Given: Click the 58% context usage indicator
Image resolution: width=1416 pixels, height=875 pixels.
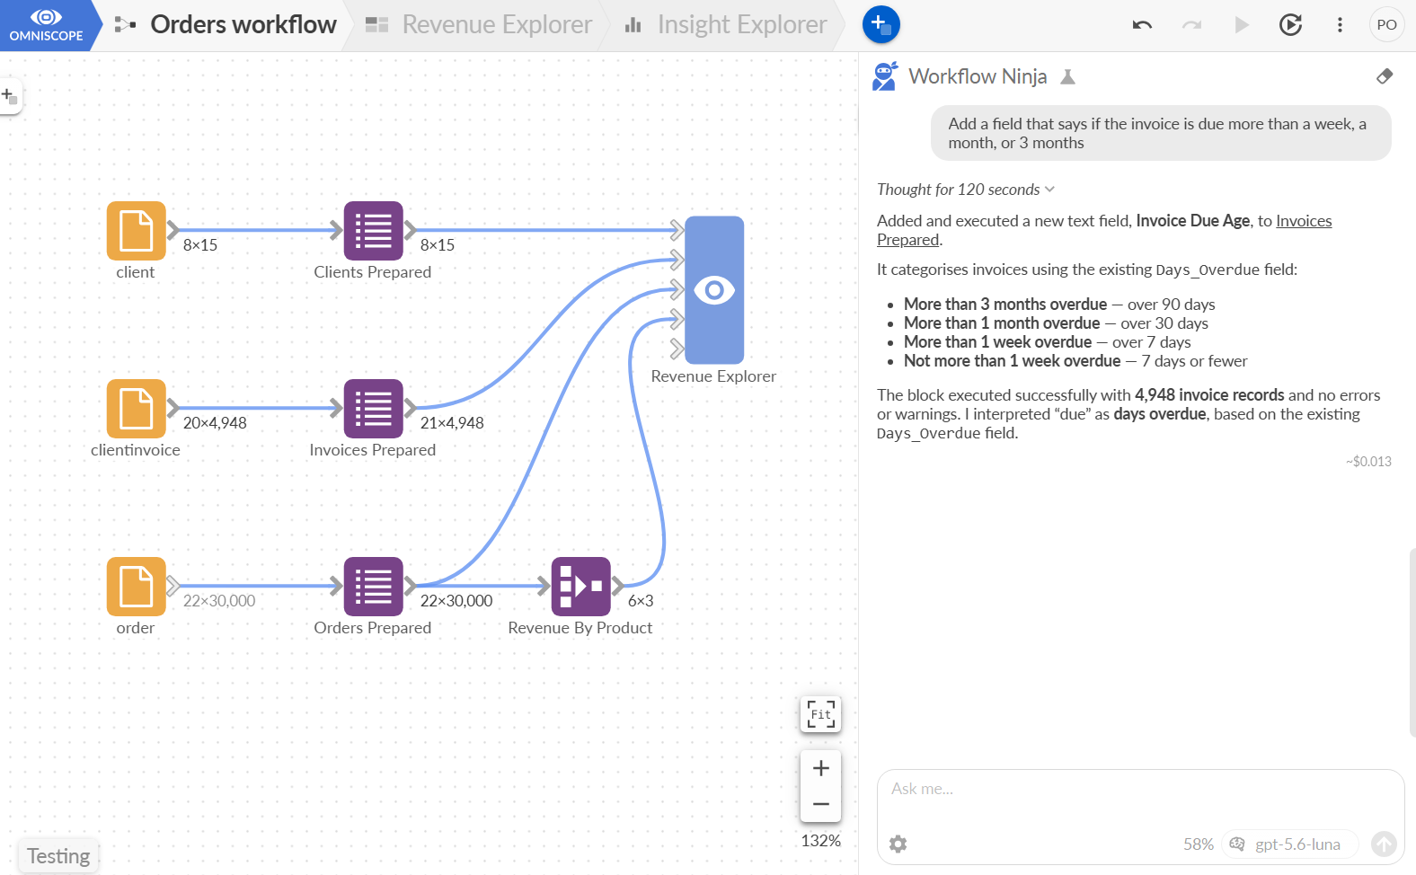Looking at the screenshot, I should coord(1198,844).
